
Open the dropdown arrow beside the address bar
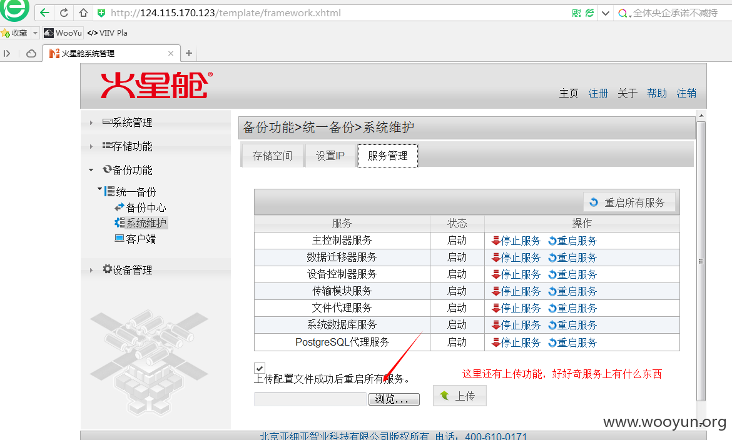tap(606, 13)
